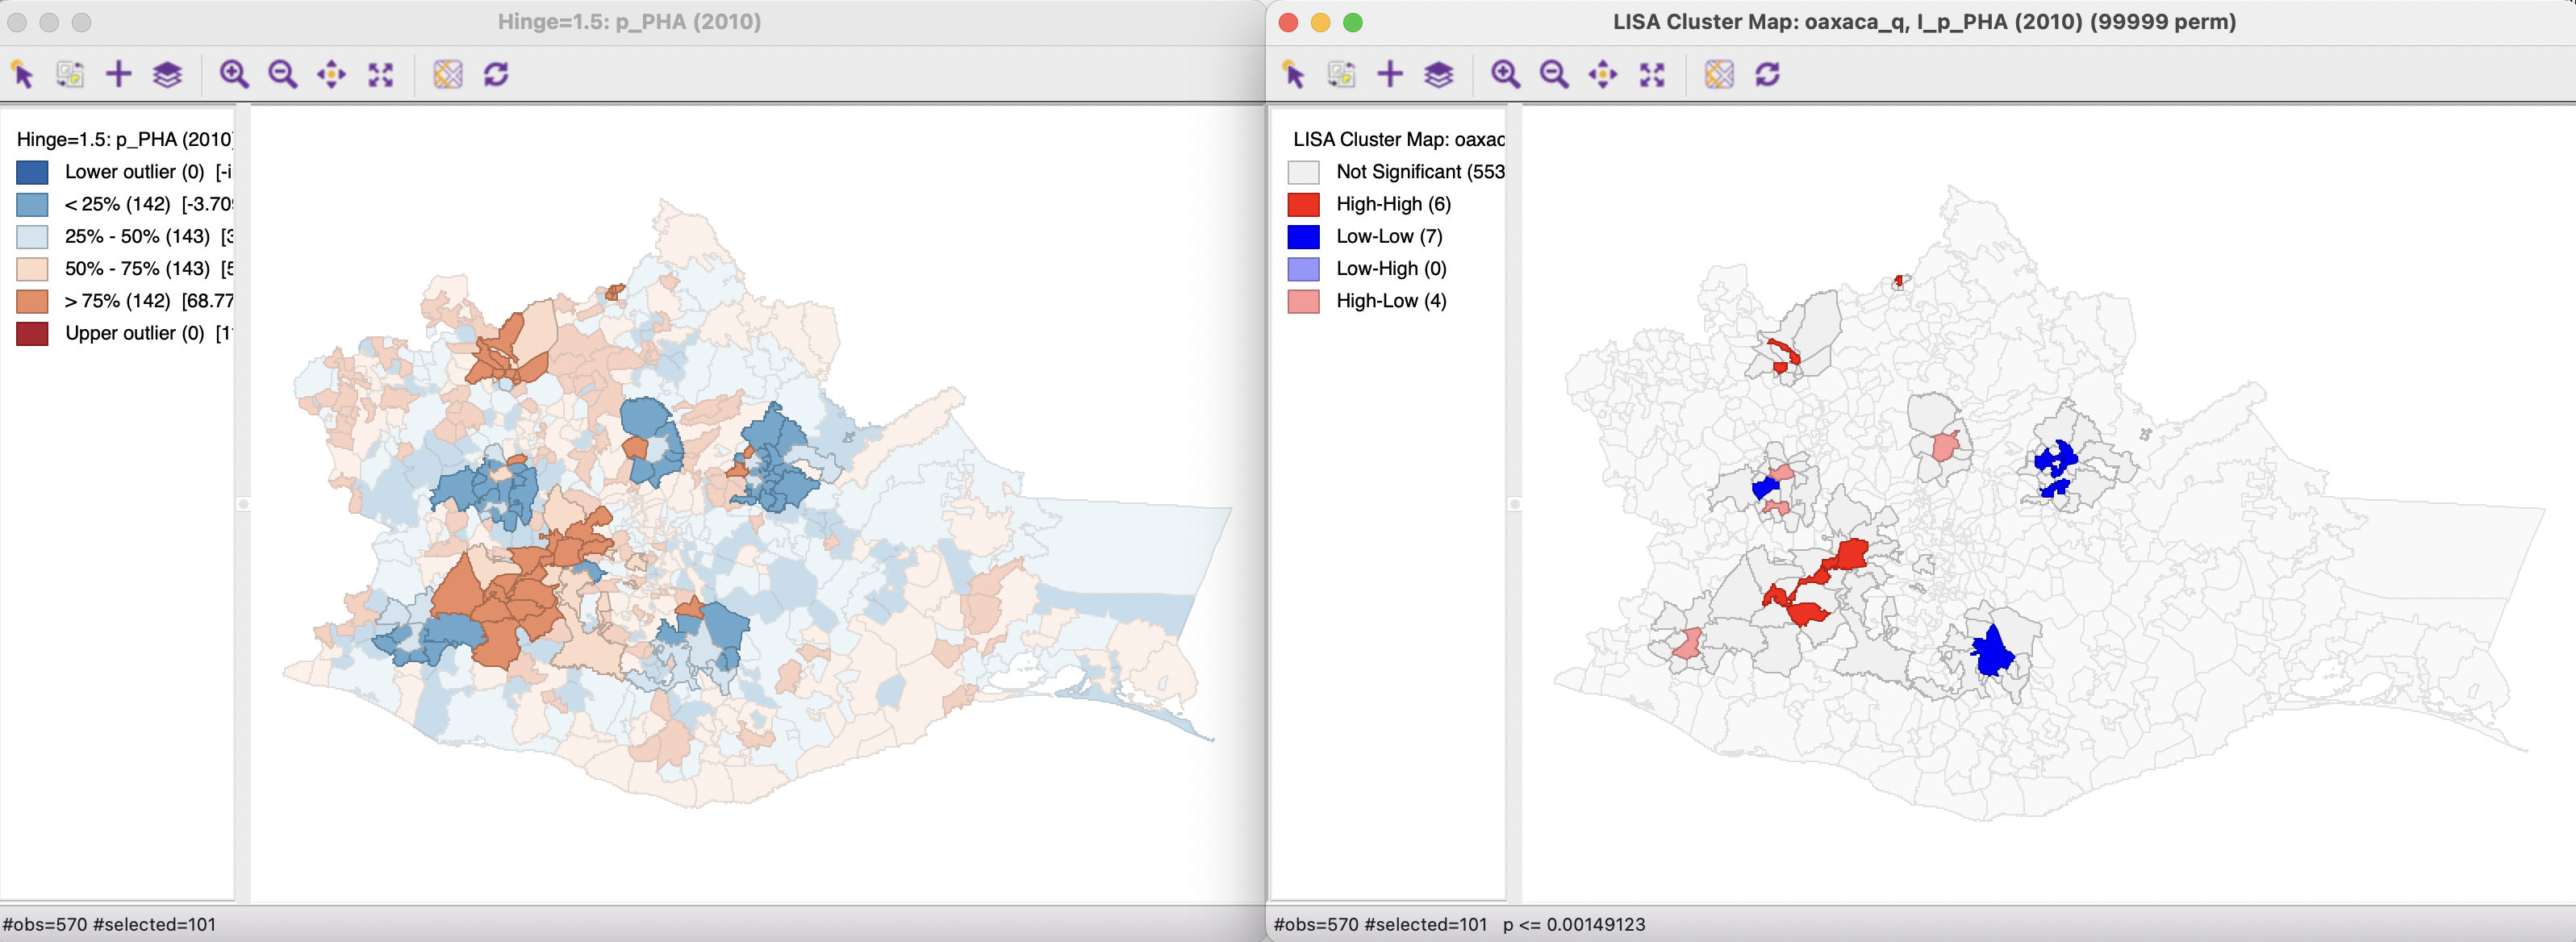Screen dimensions: 2576x942
Task: Click the Low-High lavender legend swatch
Action: (1303, 269)
